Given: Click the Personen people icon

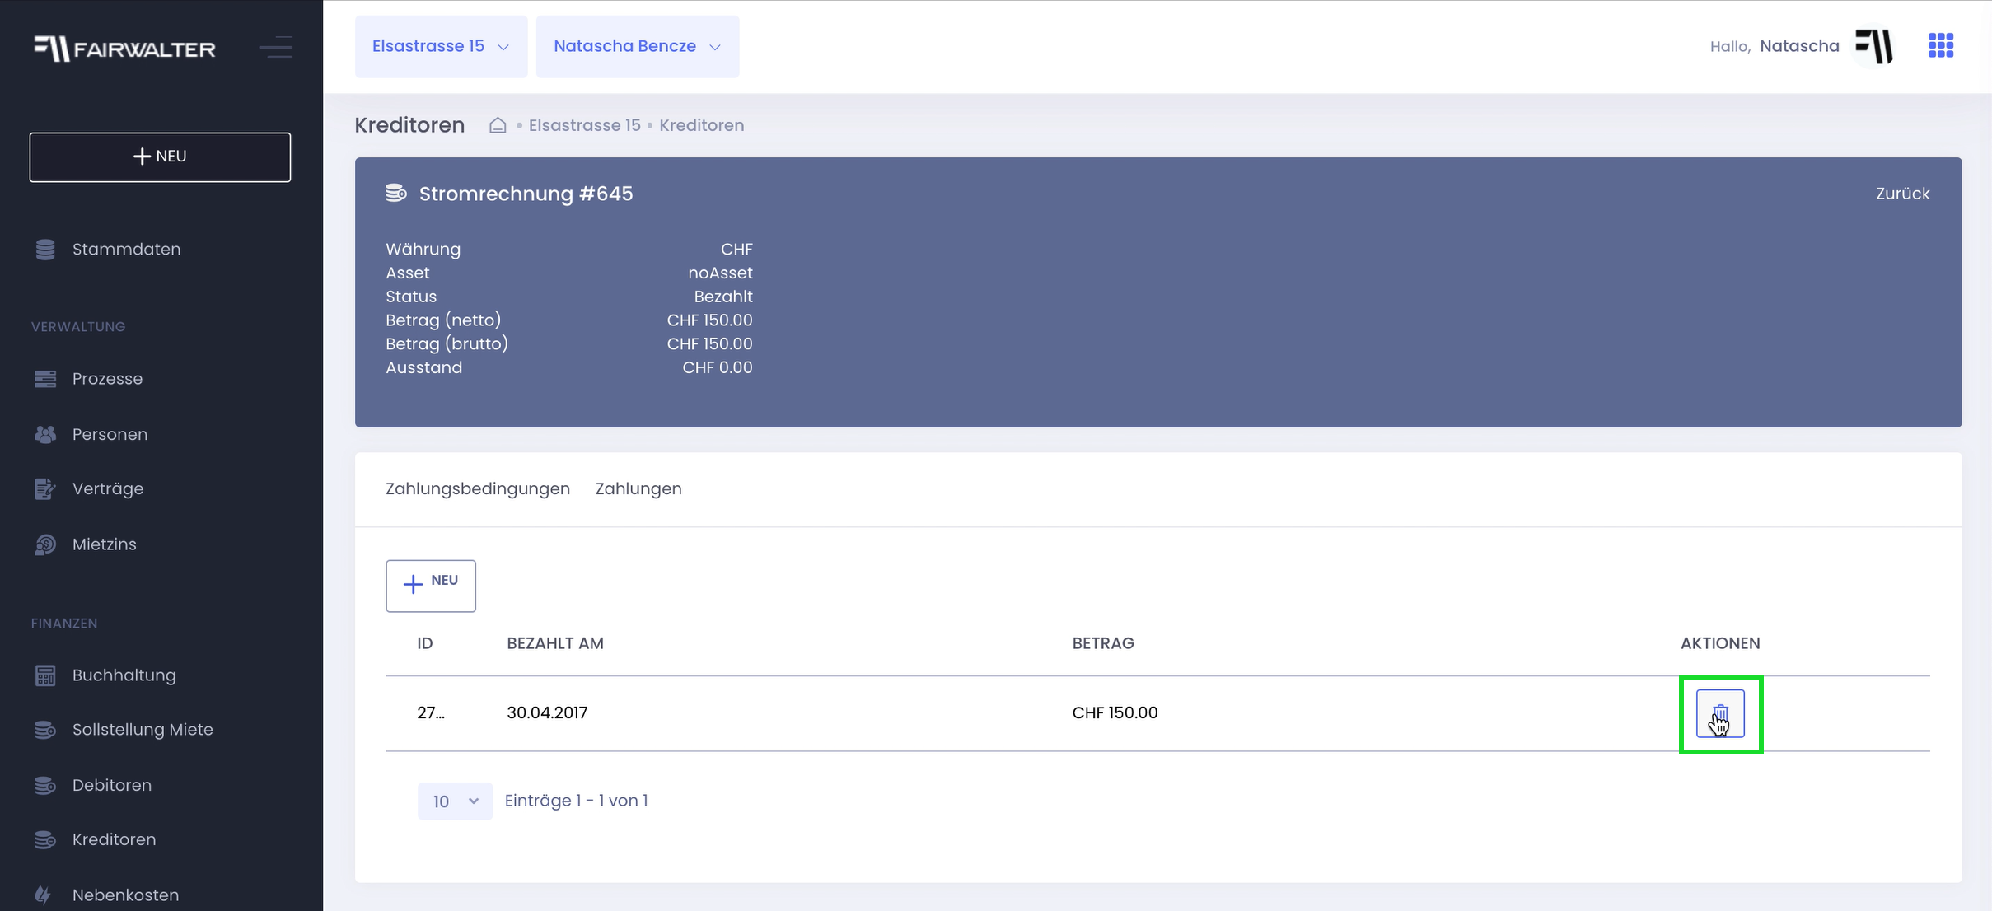Looking at the screenshot, I should click(x=45, y=434).
